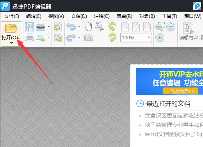203x147 pixels.
Task: Click the Undo arrow icon
Action: coord(71,27)
